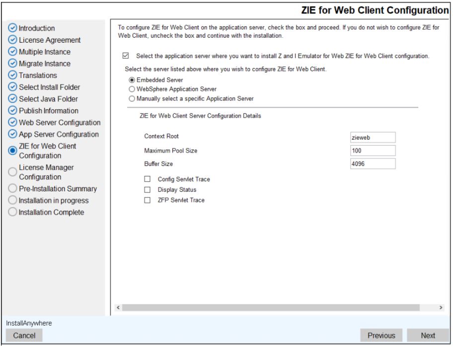Click the Pre-Installation Summary step label
Screen dimensions: 453x347
click(58, 188)
